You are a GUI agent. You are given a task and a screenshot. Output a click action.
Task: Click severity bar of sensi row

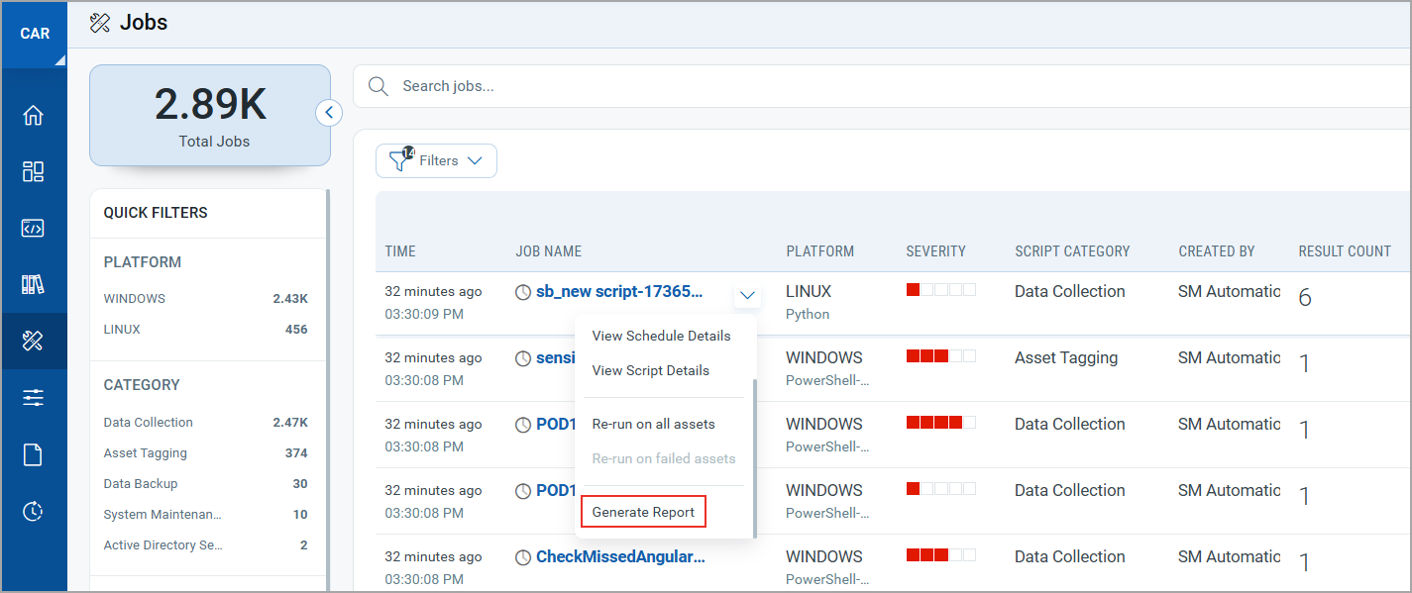coord(941,355)
